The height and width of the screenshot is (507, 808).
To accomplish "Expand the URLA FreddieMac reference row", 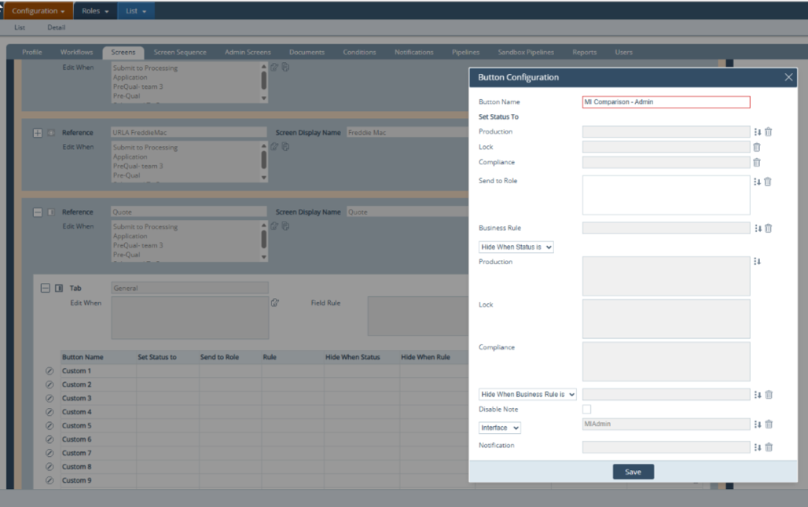I will click(x=38, y=133).
